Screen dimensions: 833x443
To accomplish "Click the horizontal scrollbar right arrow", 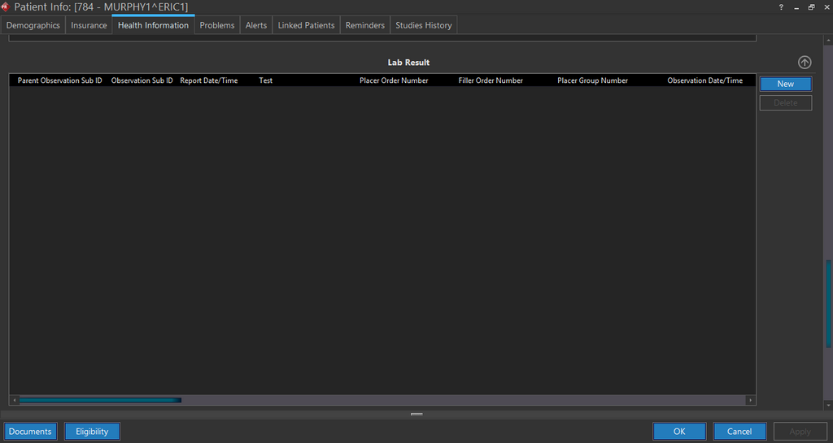I will pyautogui.click(x=751, y=400).
